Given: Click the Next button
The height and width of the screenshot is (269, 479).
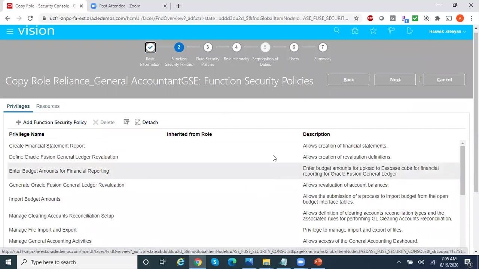Looking at the screenshot, I should tap(395, 80).
